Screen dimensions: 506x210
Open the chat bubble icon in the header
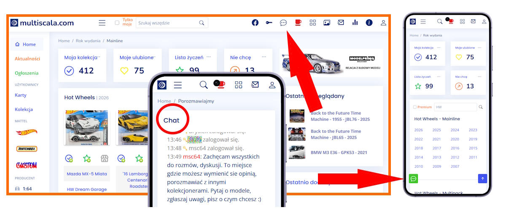coord(283,23)
